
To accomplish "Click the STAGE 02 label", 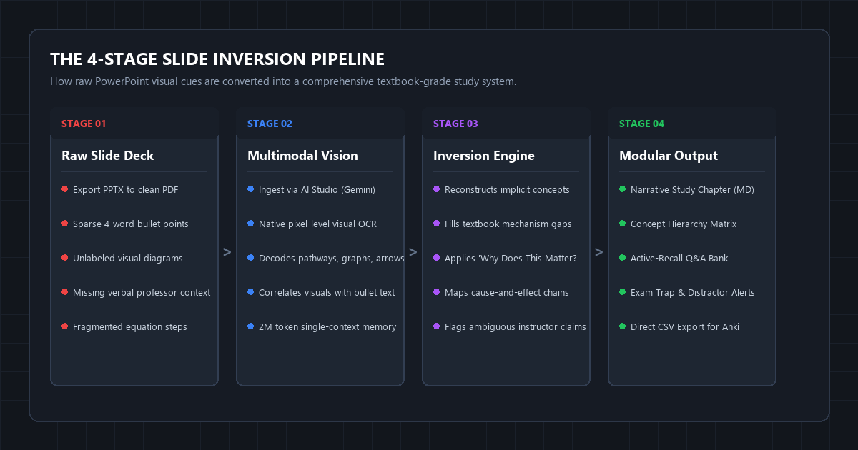I will (270, 124).
